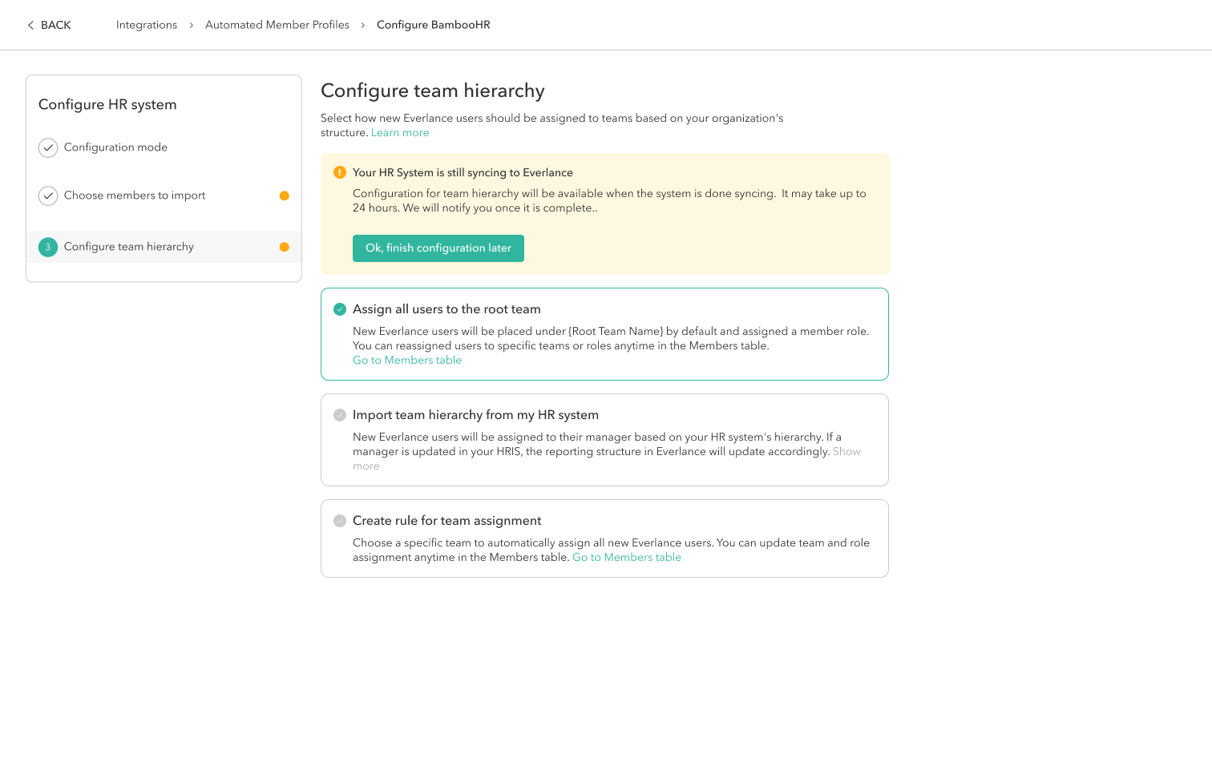Click the checkmark icon beside Choose members to import
Image resolution: width=1212 pixels, height=770 pixels.
[x=48, y=196]
